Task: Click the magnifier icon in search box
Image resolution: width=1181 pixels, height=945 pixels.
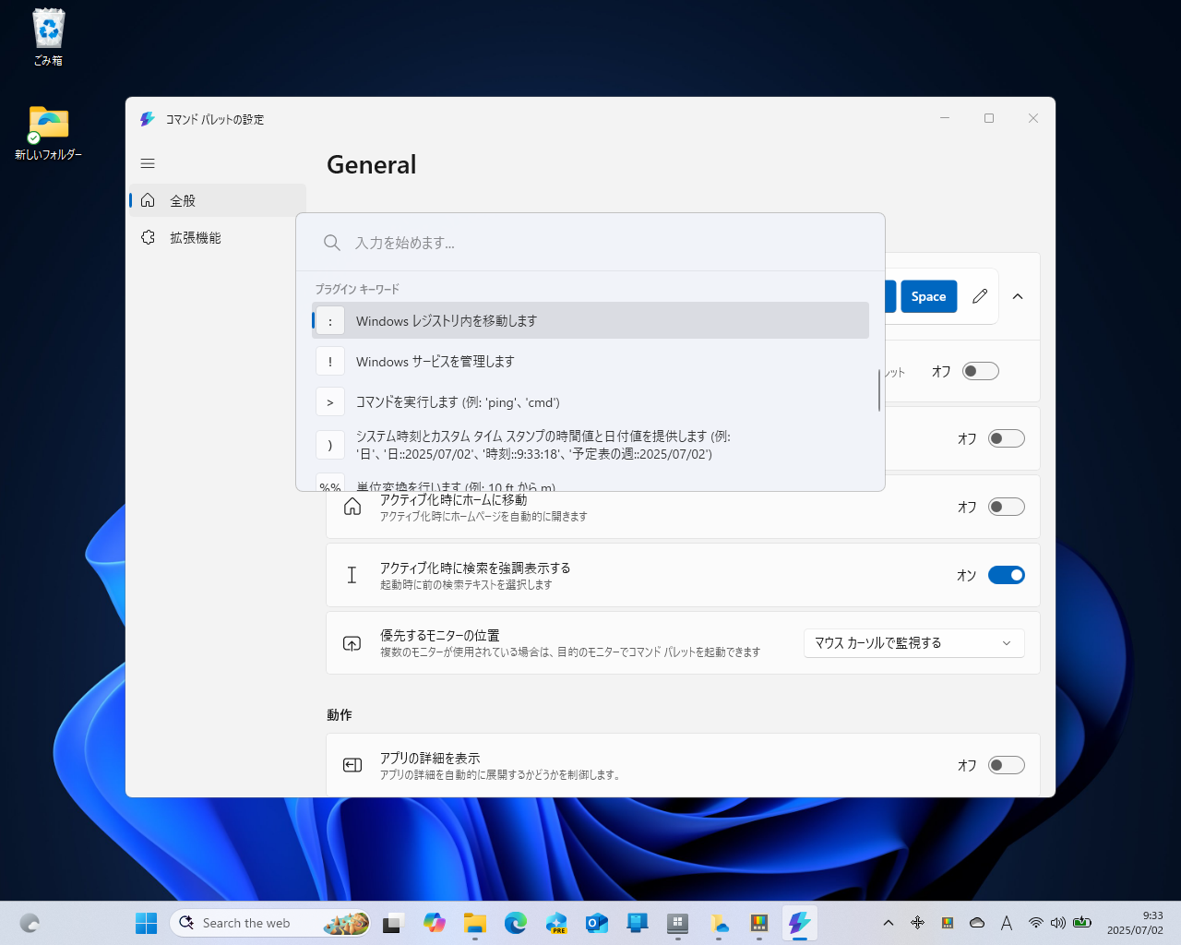Action: click(x=332, y=243)
